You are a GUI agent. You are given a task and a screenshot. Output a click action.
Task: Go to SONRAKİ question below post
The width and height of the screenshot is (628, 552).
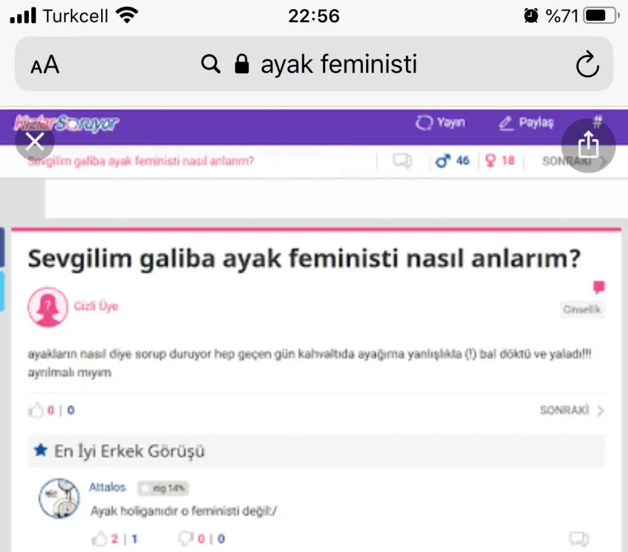click(572, 410)
